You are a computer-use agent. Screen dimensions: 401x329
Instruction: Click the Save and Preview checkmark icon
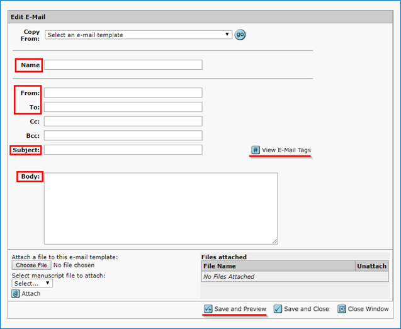(208, 309)
